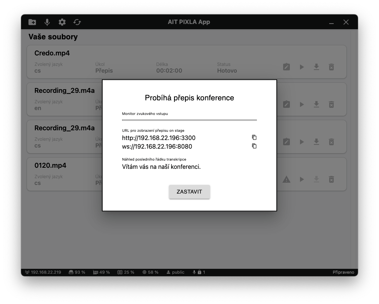Copy the http://192.168.22.196:3300 URL
Screen dimensions: 379x304
254,137
